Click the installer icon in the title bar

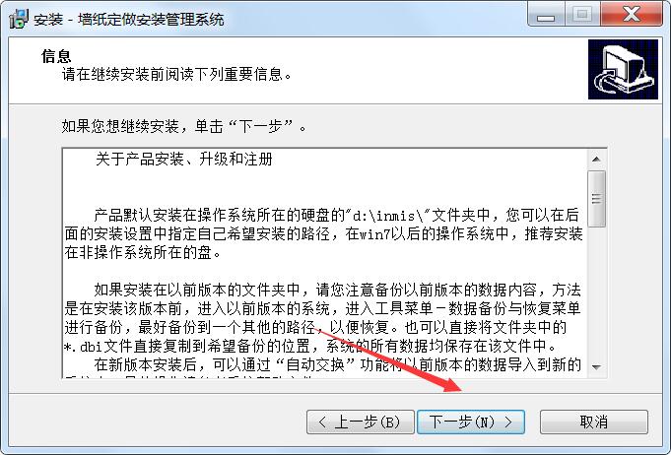click(19, 19)
